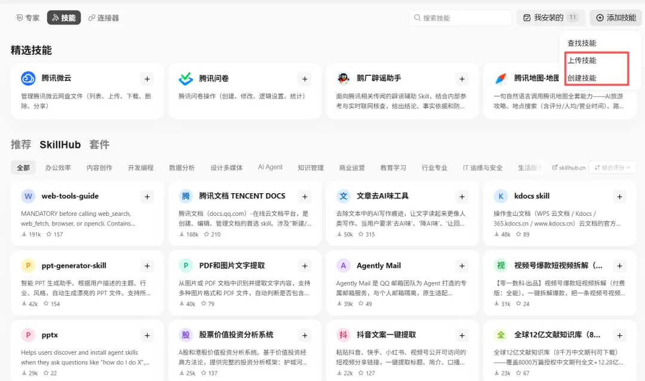The height and width of the screenshot is (381, 645).
Task: Install 股票价值投资分析系统 using its plus icon
Action: coord(305,336)
